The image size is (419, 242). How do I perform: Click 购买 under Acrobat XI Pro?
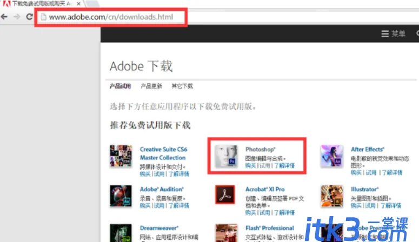251,213
